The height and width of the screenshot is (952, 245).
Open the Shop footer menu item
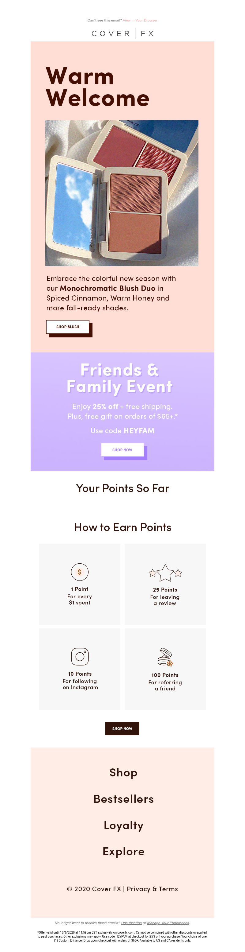[123, 772]
